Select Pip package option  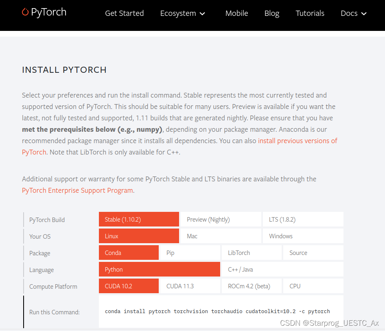coord(190,253)
